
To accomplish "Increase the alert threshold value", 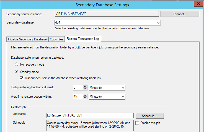I will point(85,95).
